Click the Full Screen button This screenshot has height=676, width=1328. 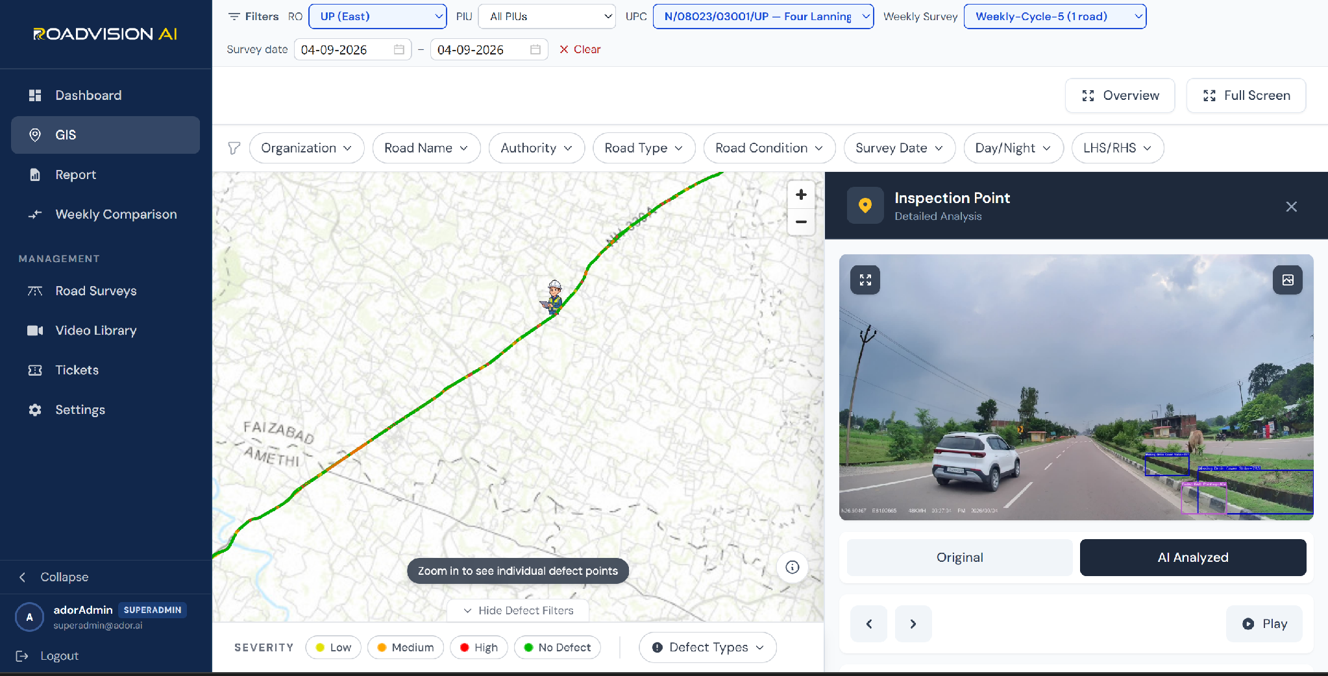pos(1246,95)
